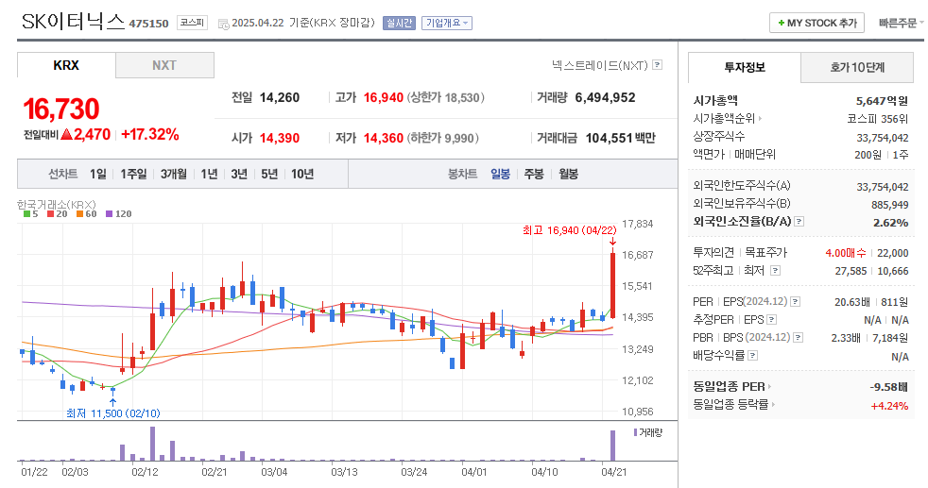Click the 넥스트레이드(NXT) link
The width and height of the screenshot is (928, 488).
pyautogui.click(x=599, y=65)
